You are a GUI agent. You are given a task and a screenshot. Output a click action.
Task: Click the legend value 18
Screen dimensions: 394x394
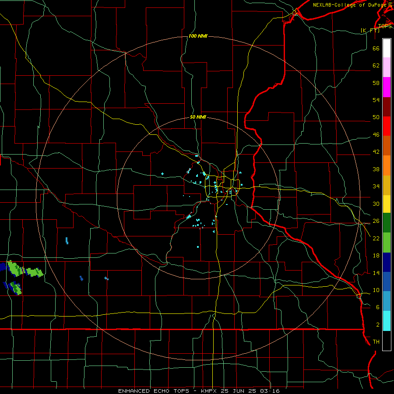click(x=376, y=256)
